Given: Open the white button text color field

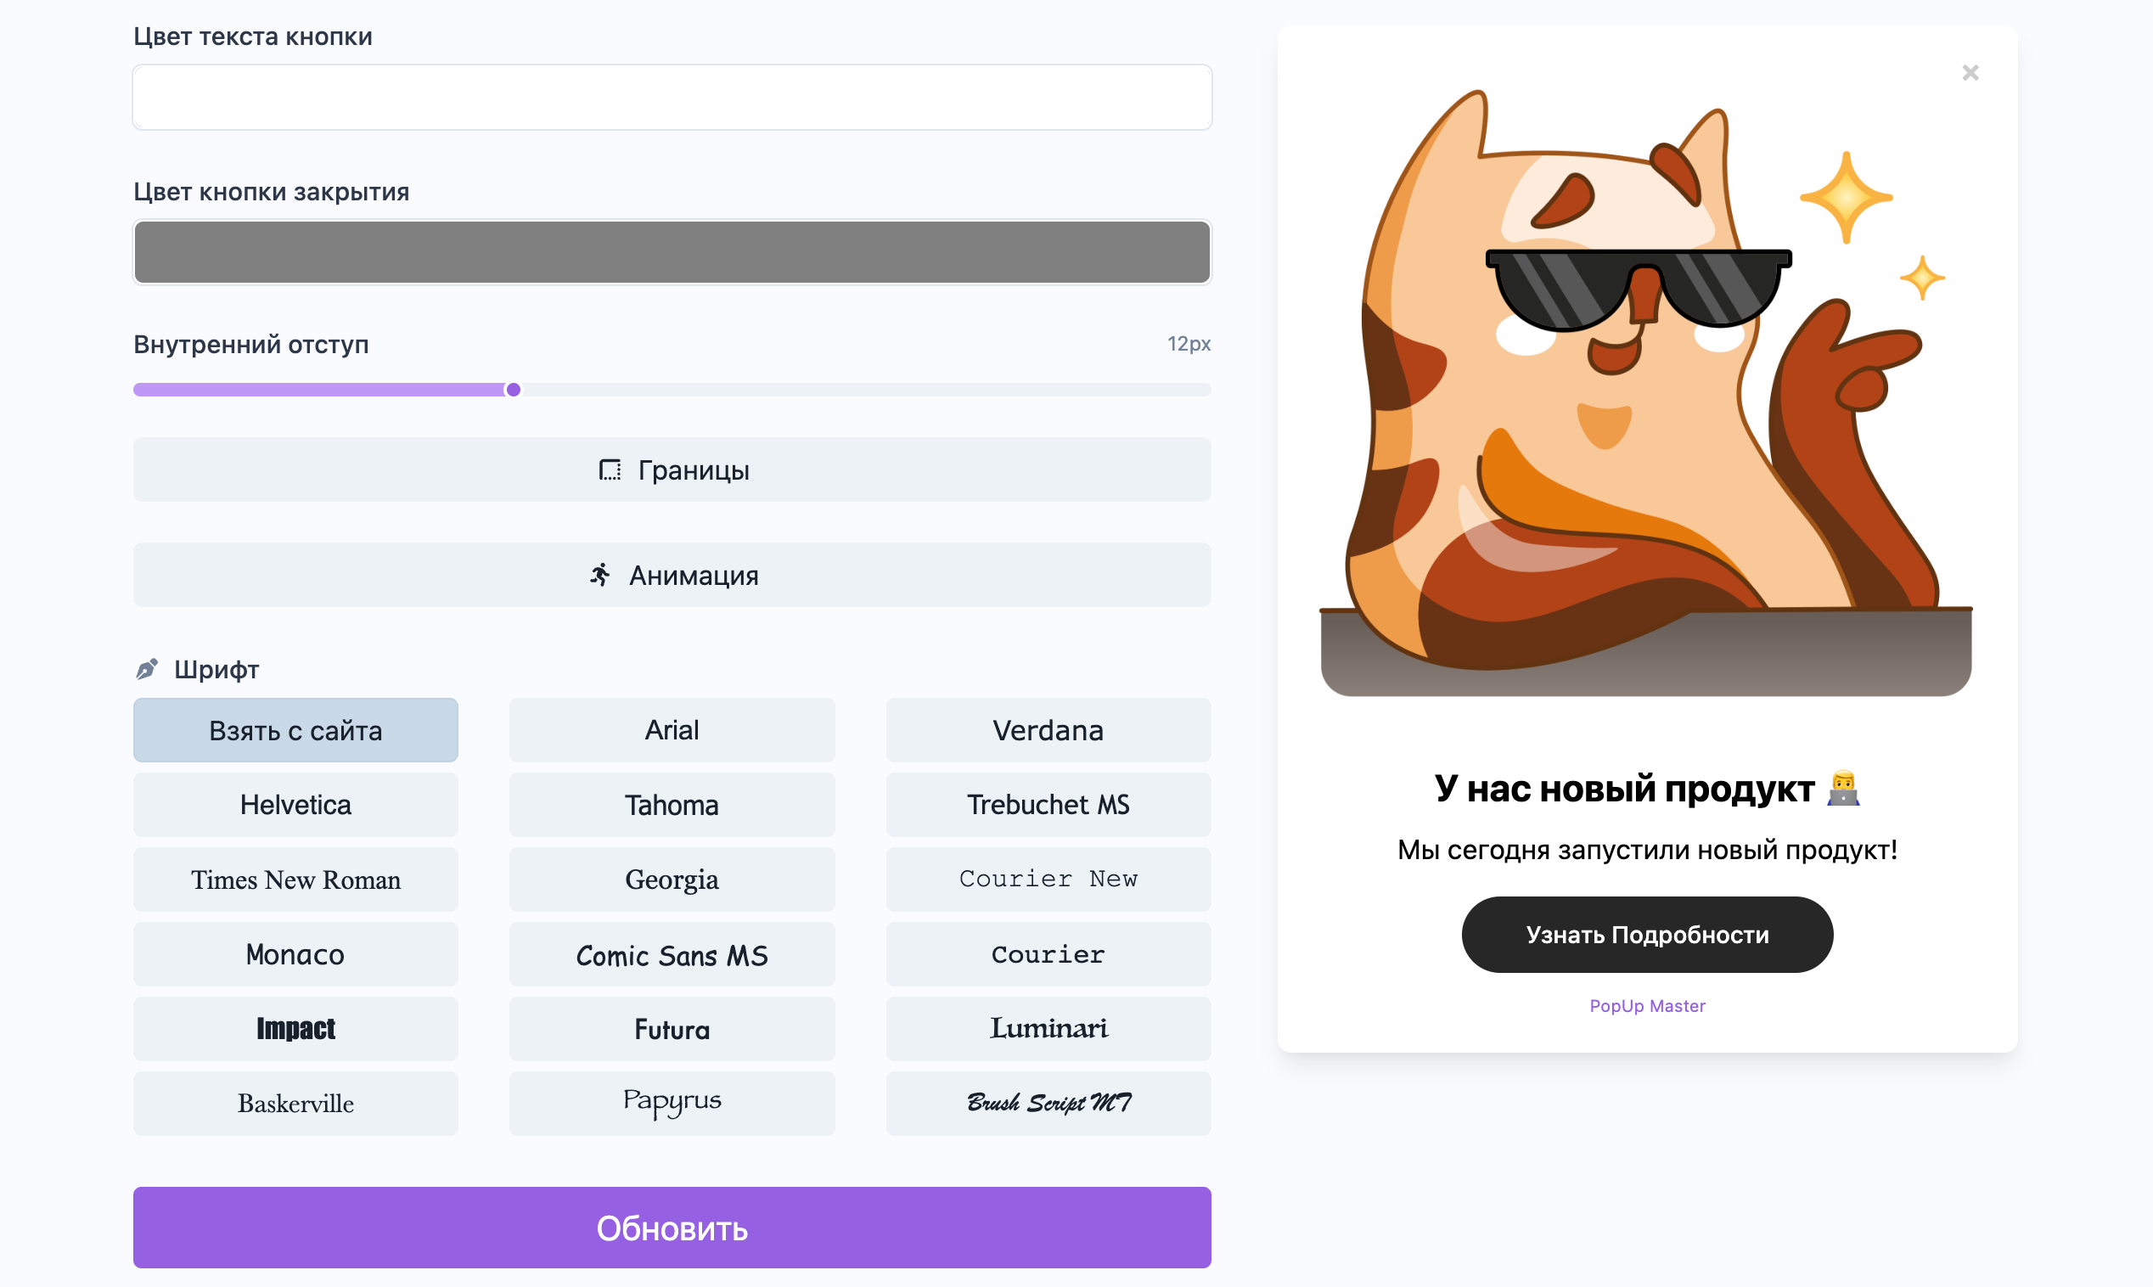Looking at the screenshot, I should pos(672,97).
